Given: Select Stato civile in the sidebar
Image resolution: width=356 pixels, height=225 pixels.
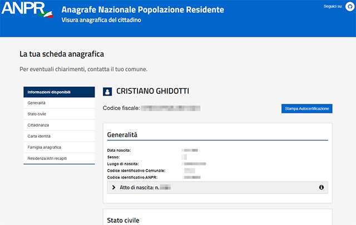Looking at the screenshot, I should [59, 114].
